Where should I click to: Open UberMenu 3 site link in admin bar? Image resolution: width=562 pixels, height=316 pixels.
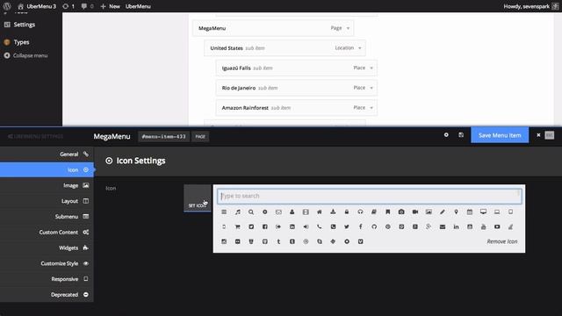click(x=37, y=6)
